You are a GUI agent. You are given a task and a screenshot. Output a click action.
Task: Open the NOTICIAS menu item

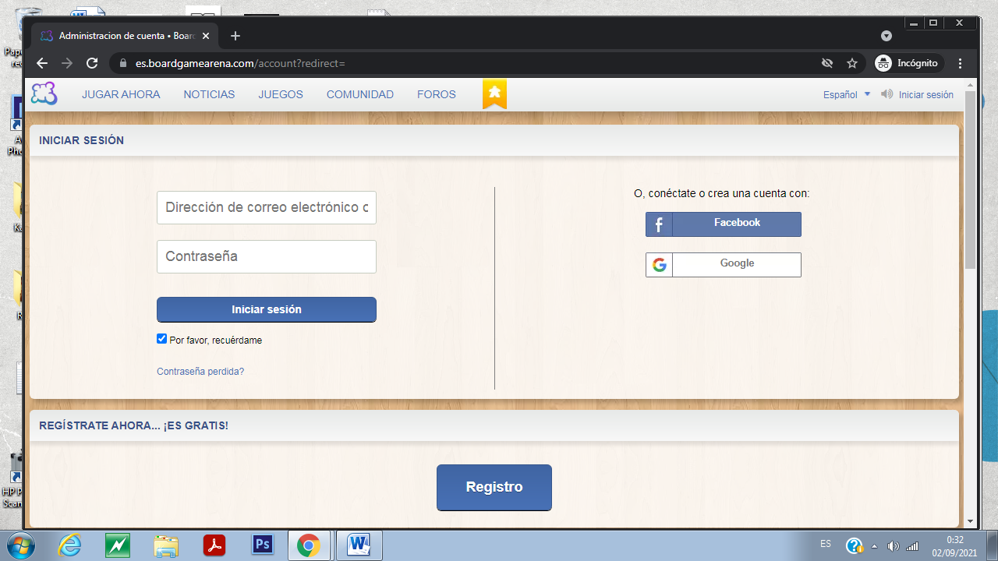pos(209,94)
